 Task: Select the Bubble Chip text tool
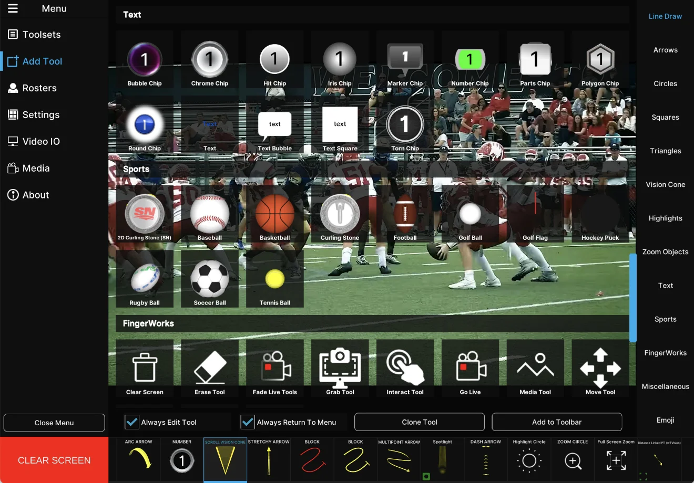coord(145,60)
